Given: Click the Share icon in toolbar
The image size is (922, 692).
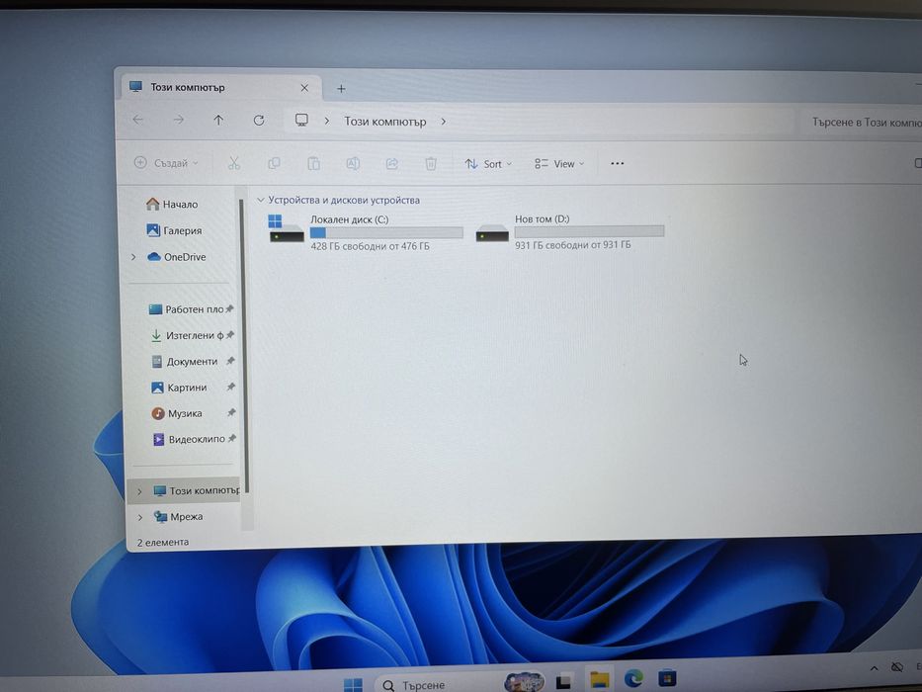Looking at the screenshot, I should pyautogui.click(x=391, y=163).
